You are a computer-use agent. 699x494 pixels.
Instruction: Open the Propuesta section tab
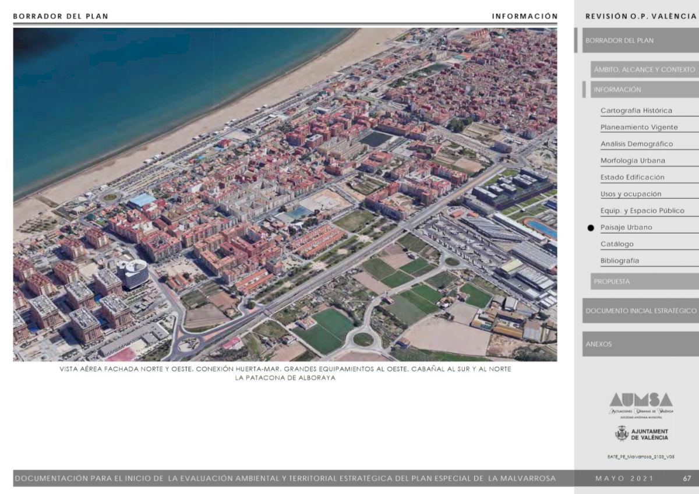pos(644,281)
